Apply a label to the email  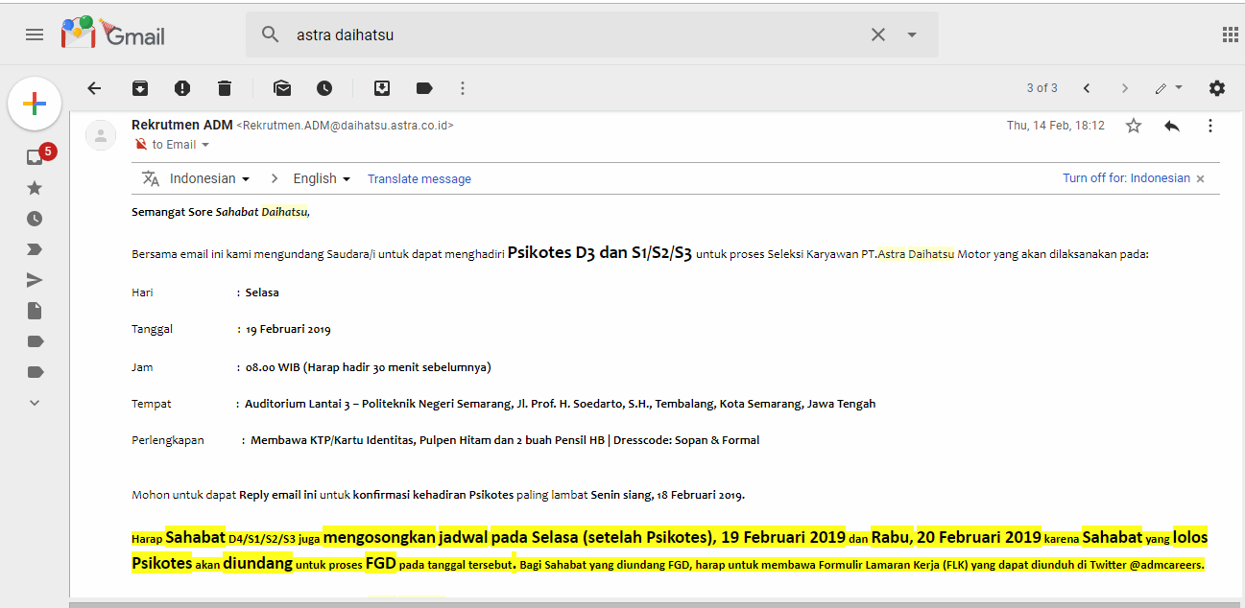(x=424, y=88)
